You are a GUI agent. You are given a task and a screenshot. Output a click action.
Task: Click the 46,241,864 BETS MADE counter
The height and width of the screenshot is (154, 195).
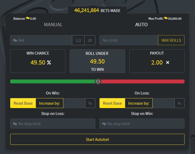pyautogui.click(x=97, y=10)
